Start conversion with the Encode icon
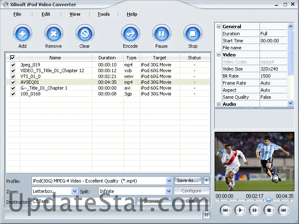Screen dimensions: 299x224 130,34
